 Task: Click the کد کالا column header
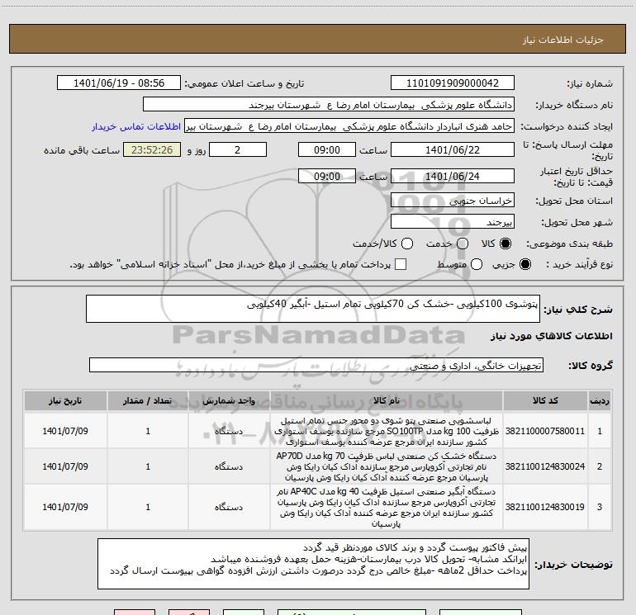[x=545, y=401]
